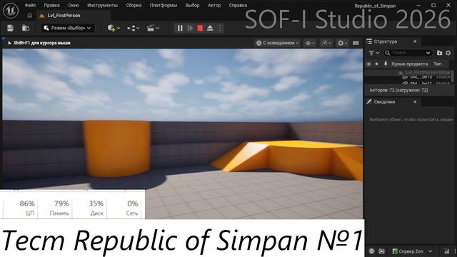The image size is (457, 257).
Task: Open the Blueprints node-graph icon
Action: [x=131, y=28]
